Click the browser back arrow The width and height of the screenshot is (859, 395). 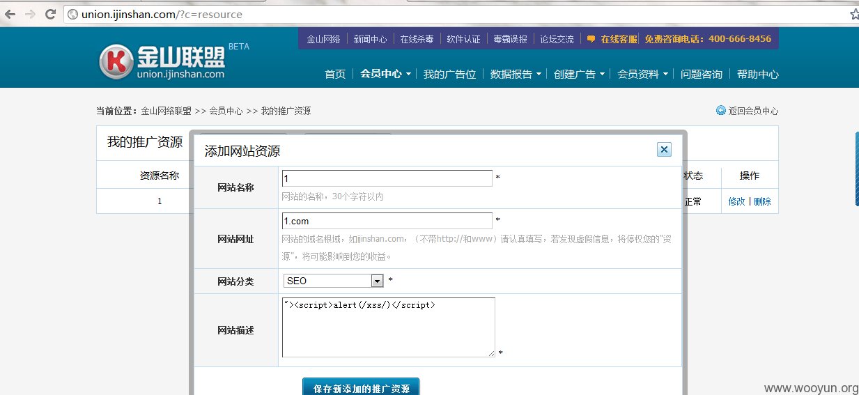tap(10, 14)
